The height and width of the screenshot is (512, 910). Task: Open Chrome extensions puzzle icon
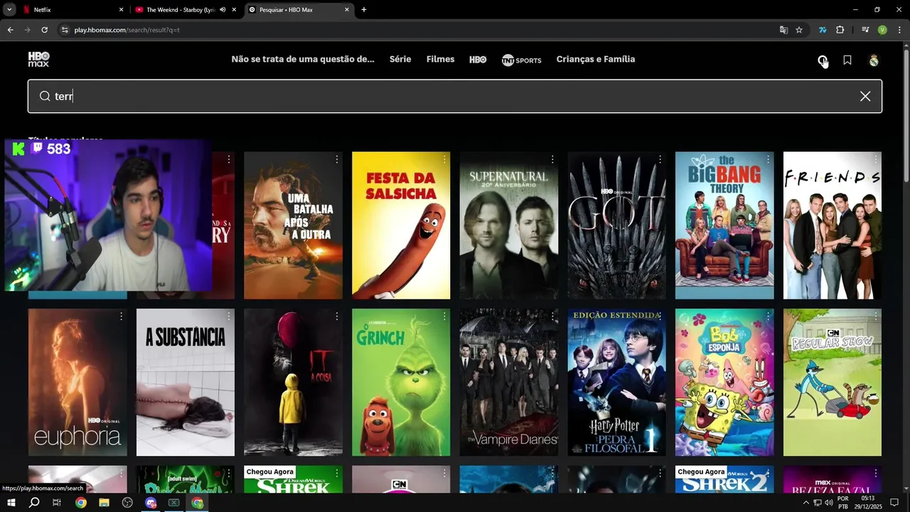coord(840,30)
